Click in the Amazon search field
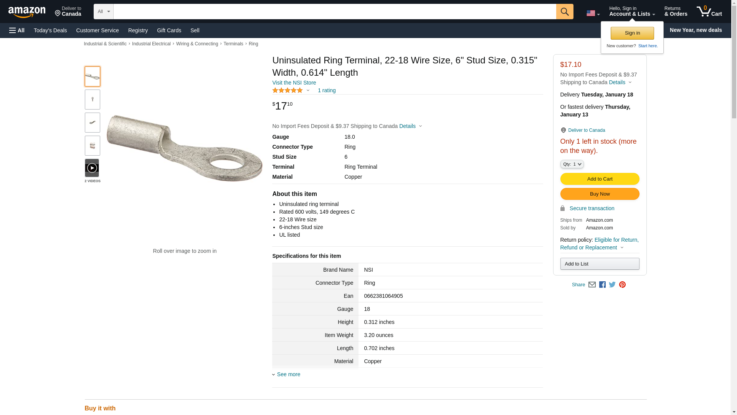737x415 pixels. [x=334, y=12]
